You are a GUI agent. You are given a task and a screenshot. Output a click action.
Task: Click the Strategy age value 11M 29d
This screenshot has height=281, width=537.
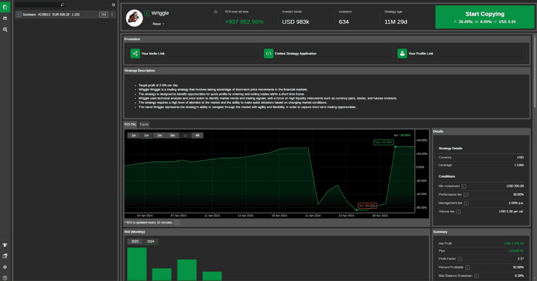(x=395, y=22)
